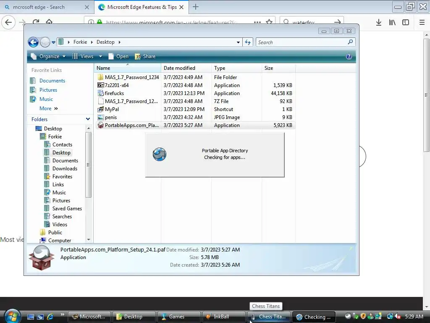Open Documents under Favorite Links
Viewport: 430px width, 323px height.
tap(52, 80)
